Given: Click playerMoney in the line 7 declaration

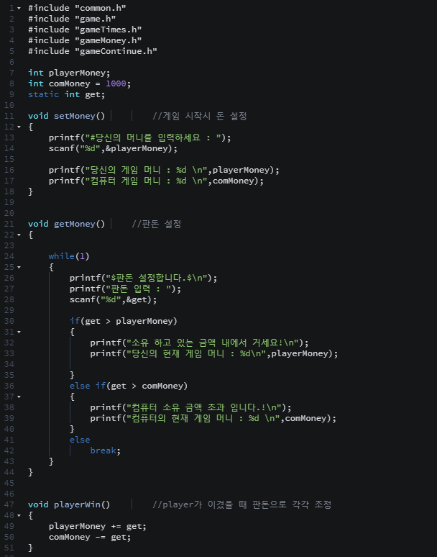Looking at the screenshot, I should point(77,73).
